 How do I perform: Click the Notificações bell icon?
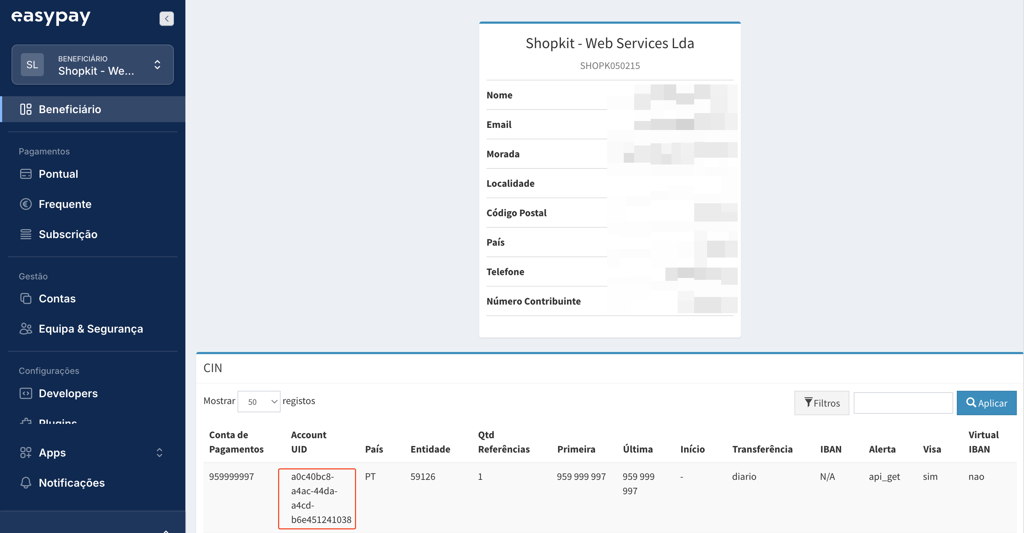point(26,482)
